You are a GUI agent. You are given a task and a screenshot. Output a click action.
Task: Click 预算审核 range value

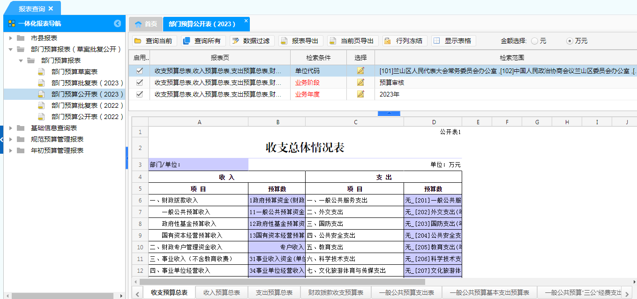pyautogui.click(x=392, y=82)
